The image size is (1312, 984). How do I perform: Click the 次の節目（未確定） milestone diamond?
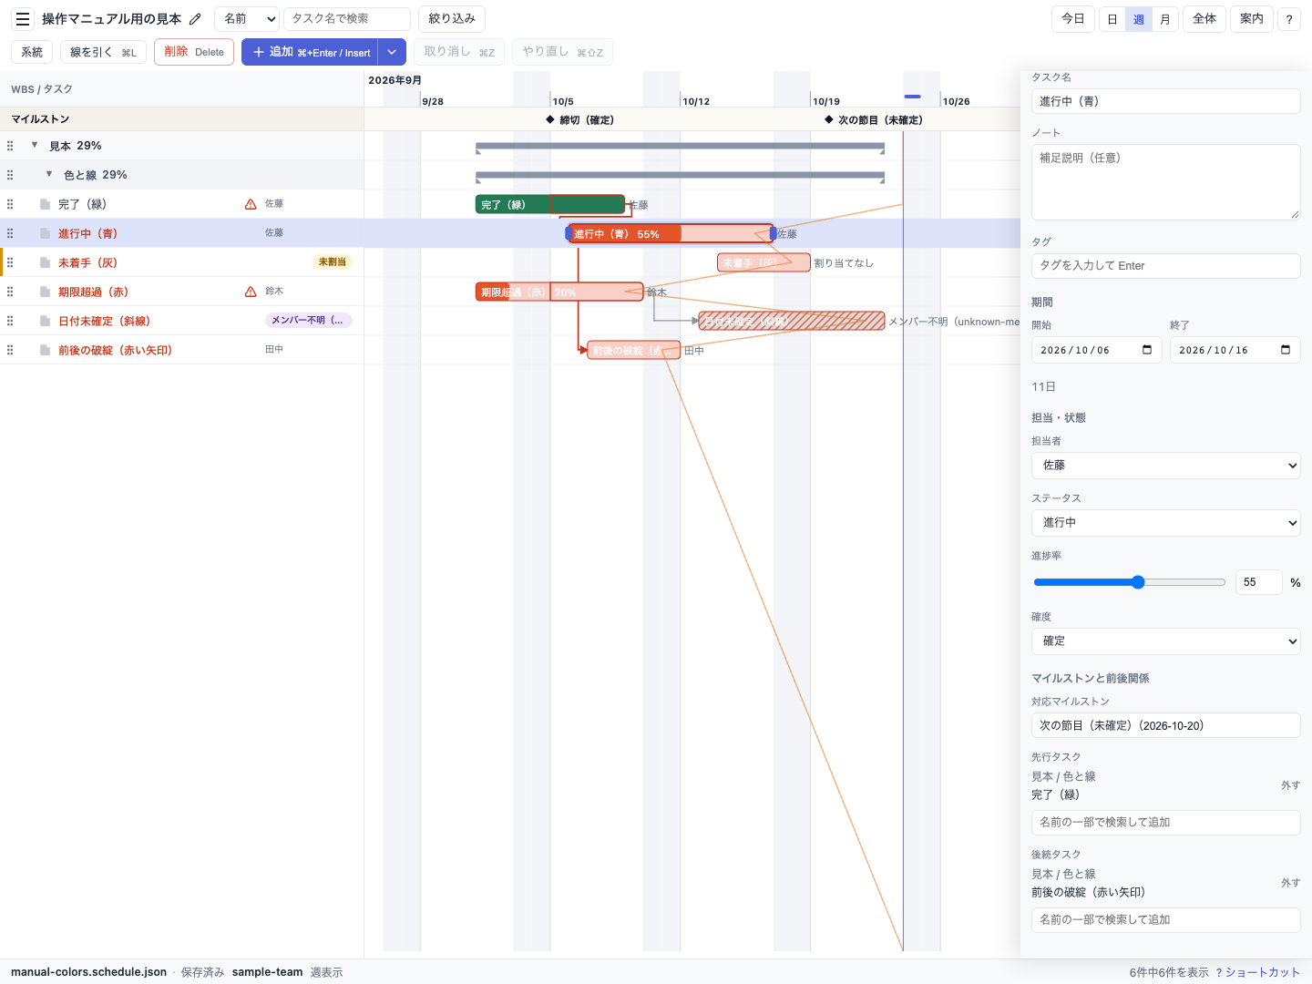829,119
